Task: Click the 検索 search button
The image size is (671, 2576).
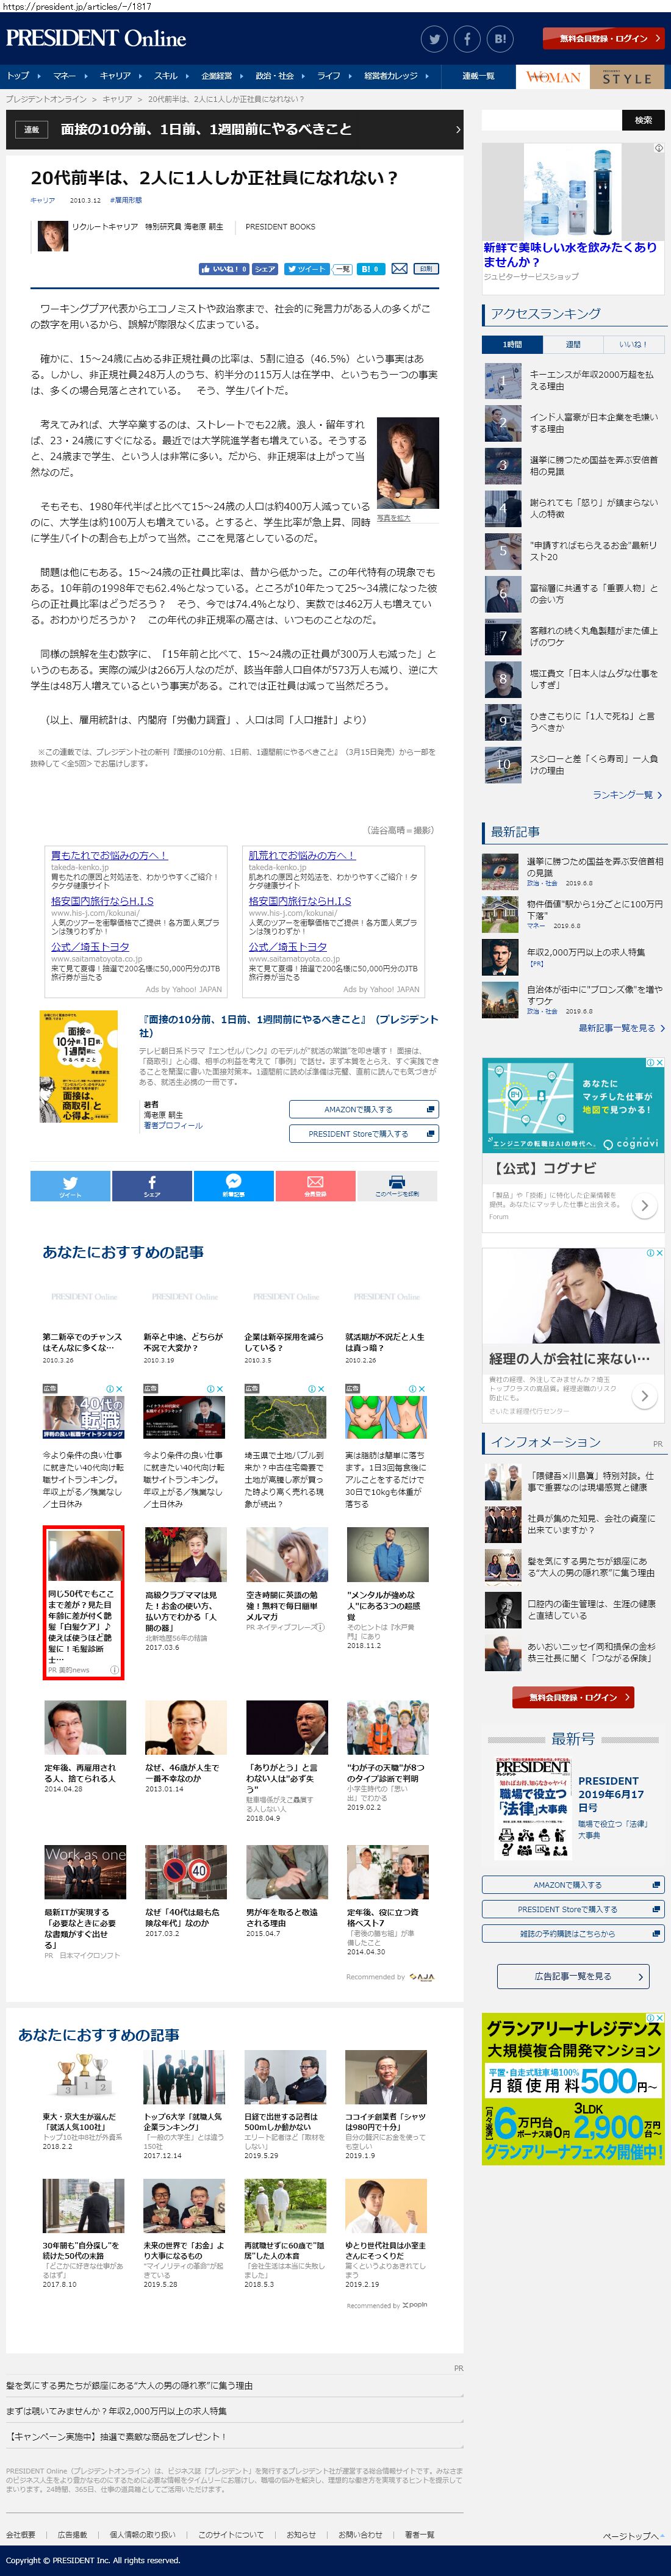Action: pos(643,120)
